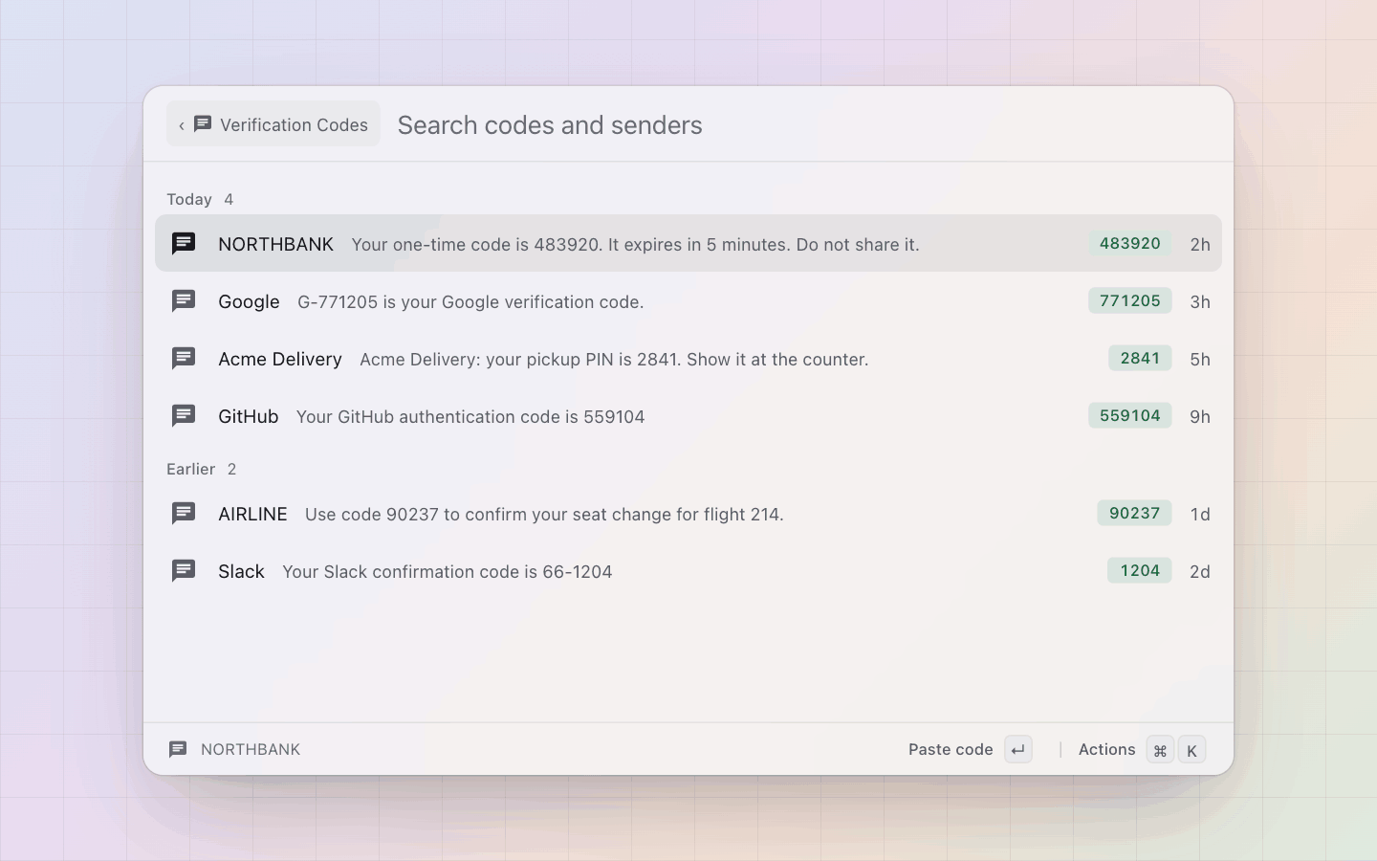Click the 5h timestamp on Acme Delivery row
This screenshot has height=861, width=1377.
click(x=1200, y=359)
